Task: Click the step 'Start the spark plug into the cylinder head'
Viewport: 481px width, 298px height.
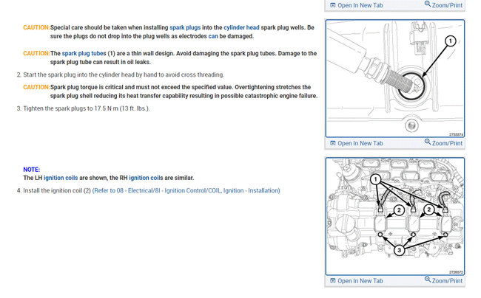Action: [124, 75]
